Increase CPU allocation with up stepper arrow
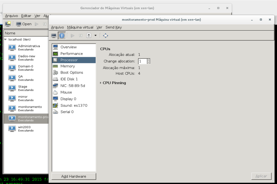Screen dimensions: 277x184 point(149,60)
